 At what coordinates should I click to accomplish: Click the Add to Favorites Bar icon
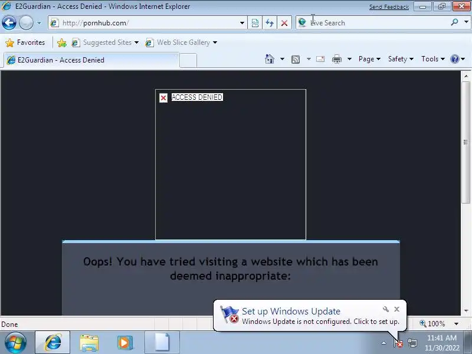[x=62, y=42]
